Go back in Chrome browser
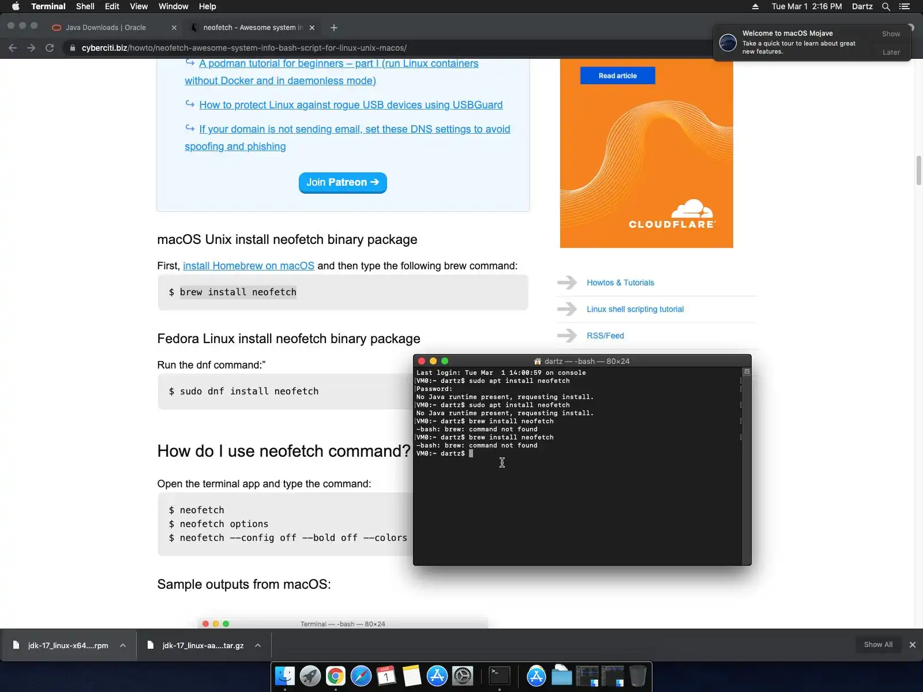Image resolution: width=923 pixels, height=692 pixels. 13,48
